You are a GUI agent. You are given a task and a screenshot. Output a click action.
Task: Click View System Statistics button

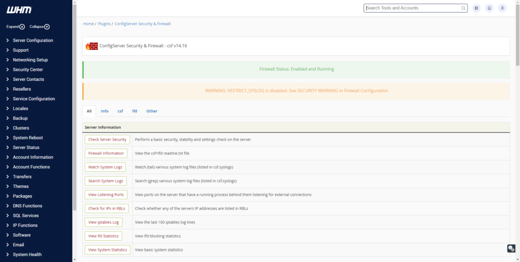click(x=108, y=250)
